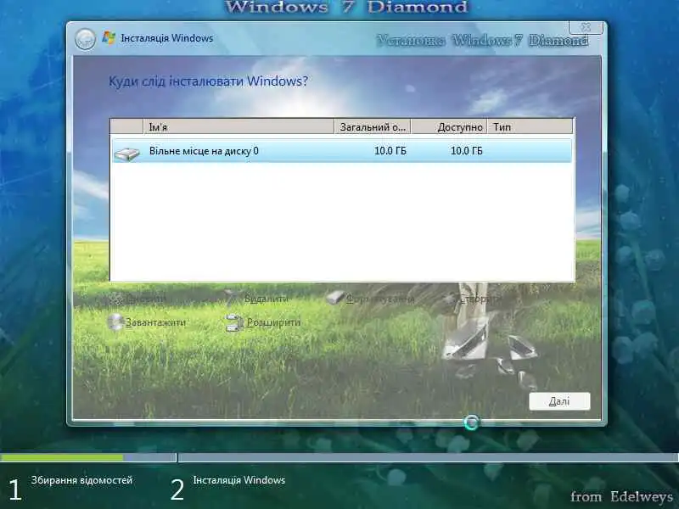This screenshot has height=509, width=679.
Task: Click the load driver CD icon
Action: coord(115,322)
